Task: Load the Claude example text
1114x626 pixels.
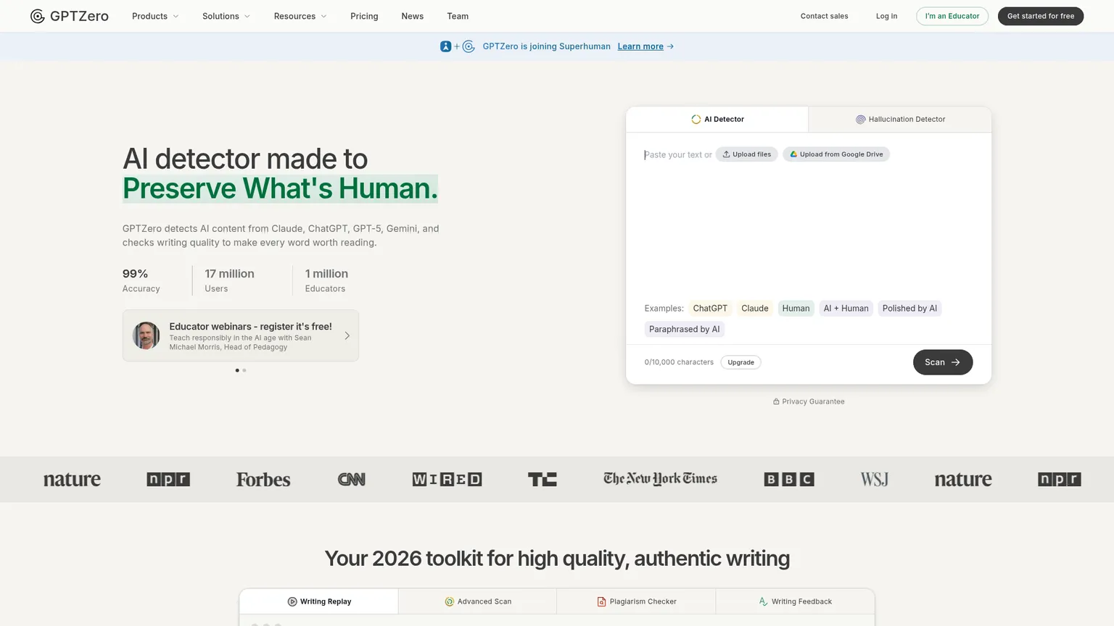Action: pyautogui.click(x=755, y=309)
